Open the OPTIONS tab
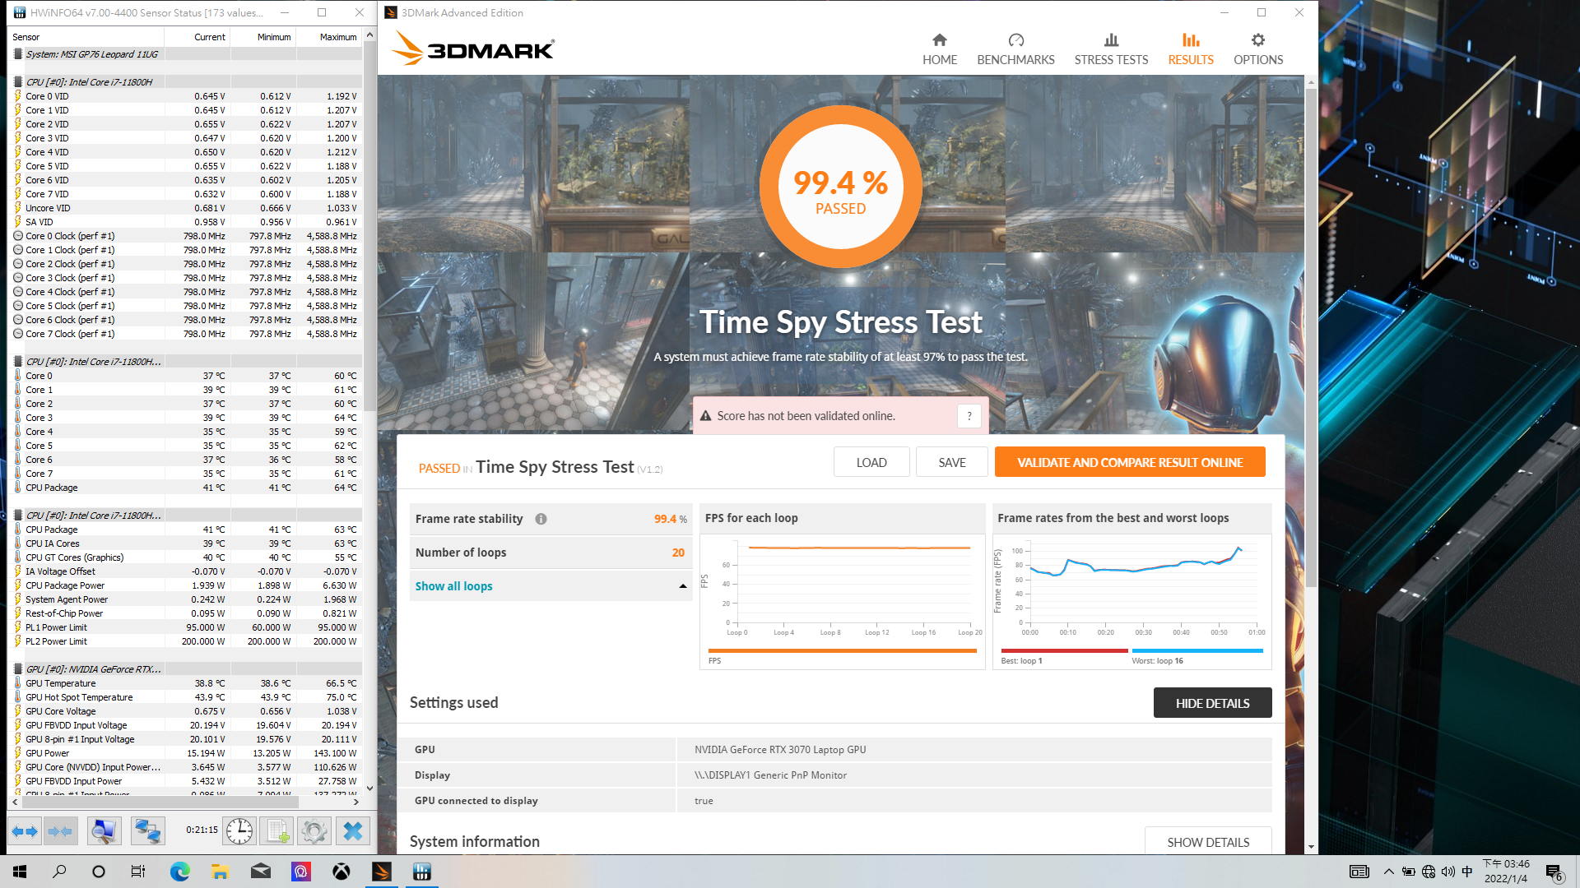 click(x=1257, y=49)
